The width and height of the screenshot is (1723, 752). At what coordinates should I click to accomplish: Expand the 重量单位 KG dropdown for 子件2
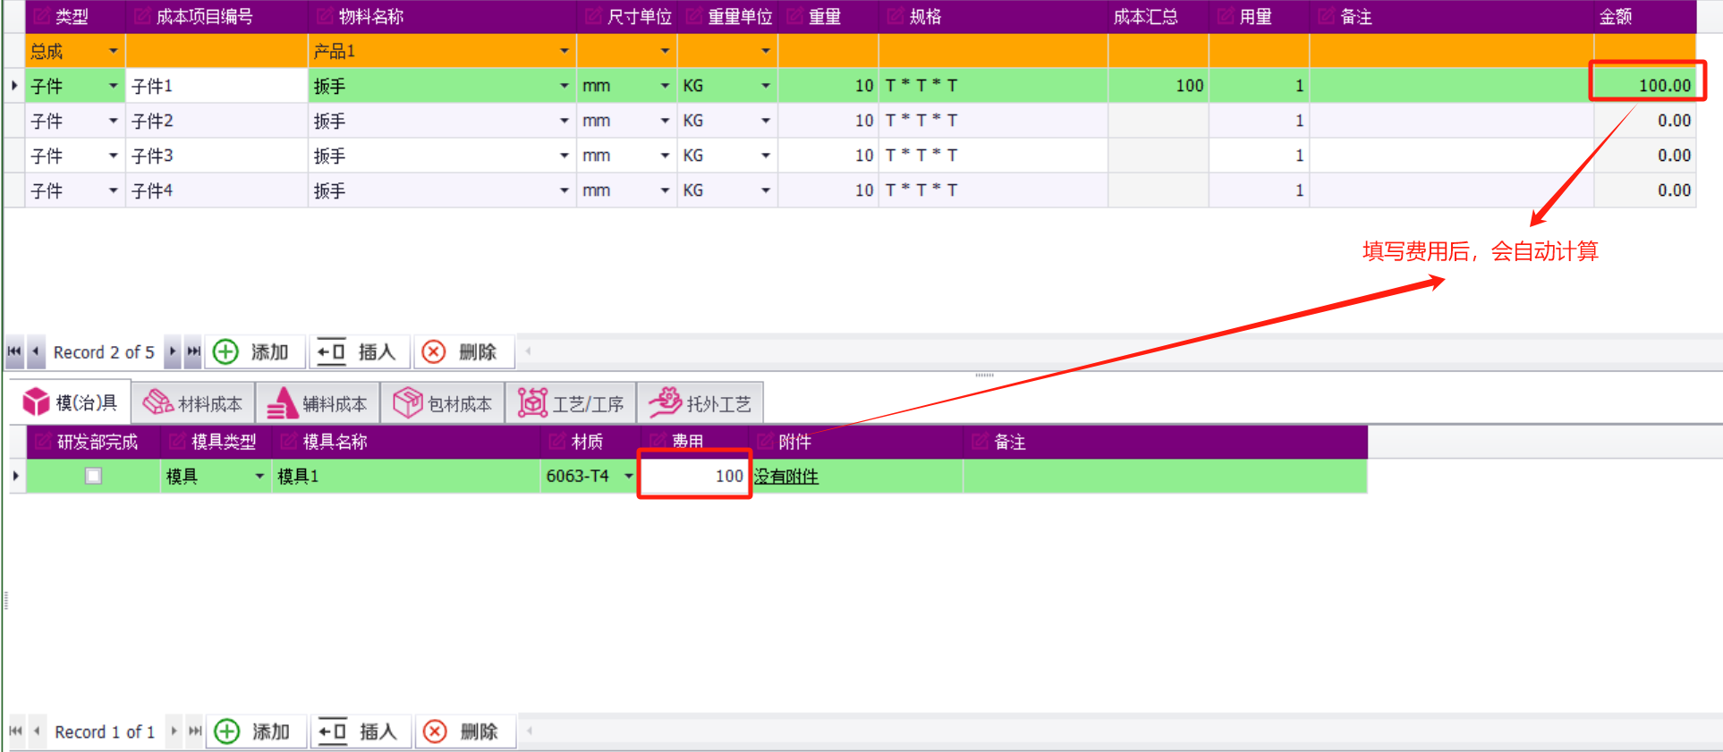click(x=765, y=121)
